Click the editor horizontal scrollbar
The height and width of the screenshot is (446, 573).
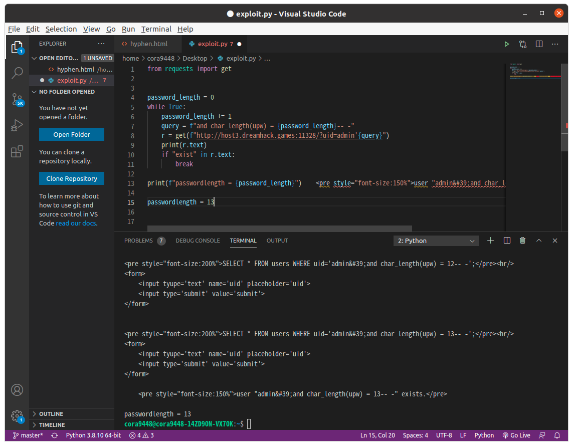pos(280,229)
